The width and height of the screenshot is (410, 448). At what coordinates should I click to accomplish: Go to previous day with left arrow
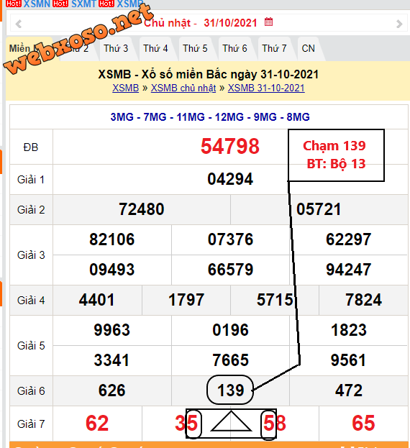(19, 24)
